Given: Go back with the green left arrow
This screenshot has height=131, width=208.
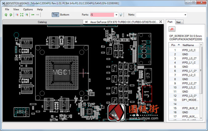Looking at the screenshot, I should click(x=33, y=15).
